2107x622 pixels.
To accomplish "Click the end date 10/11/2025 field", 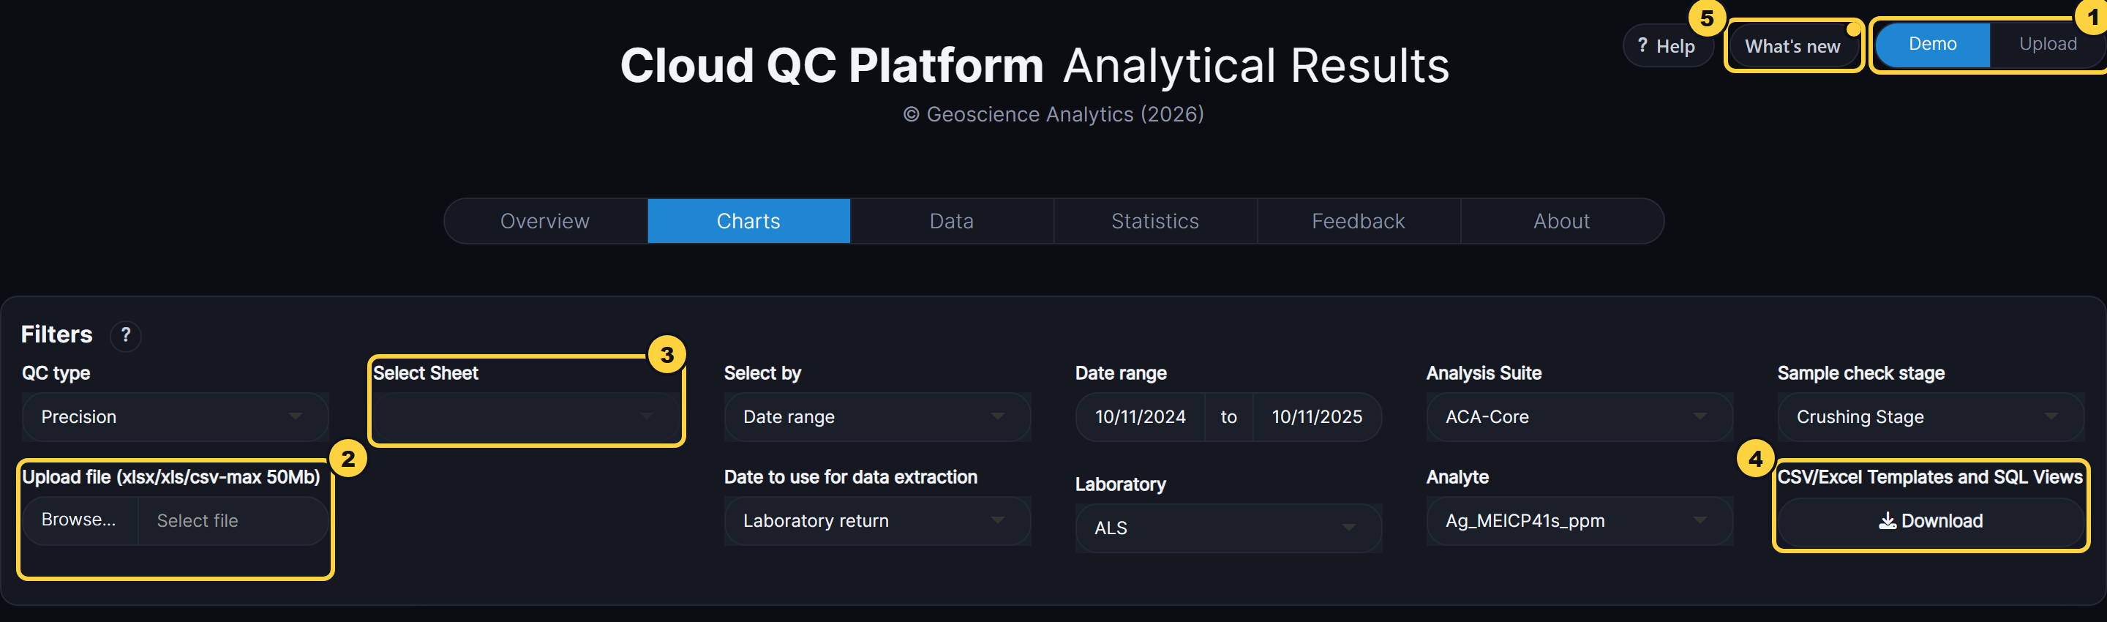I will [1317, 416].
